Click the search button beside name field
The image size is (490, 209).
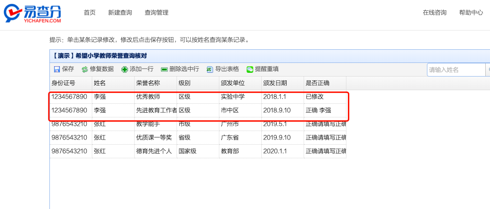(488, 70)
